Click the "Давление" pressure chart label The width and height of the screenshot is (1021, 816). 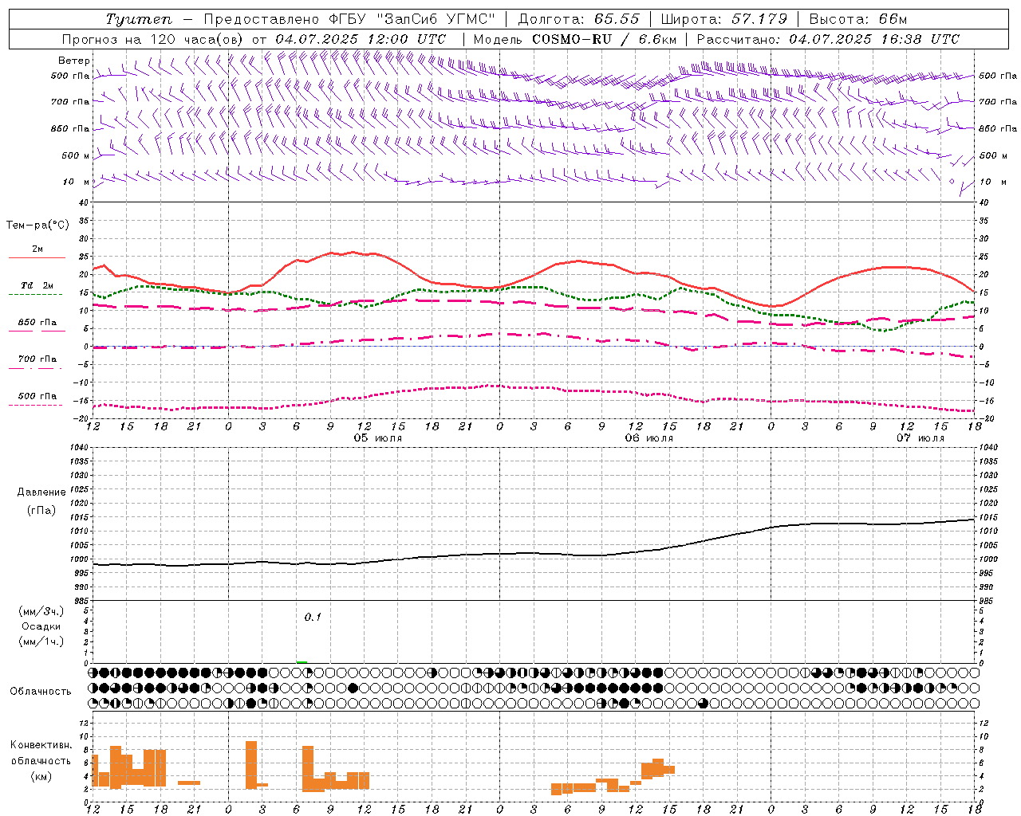41,492
